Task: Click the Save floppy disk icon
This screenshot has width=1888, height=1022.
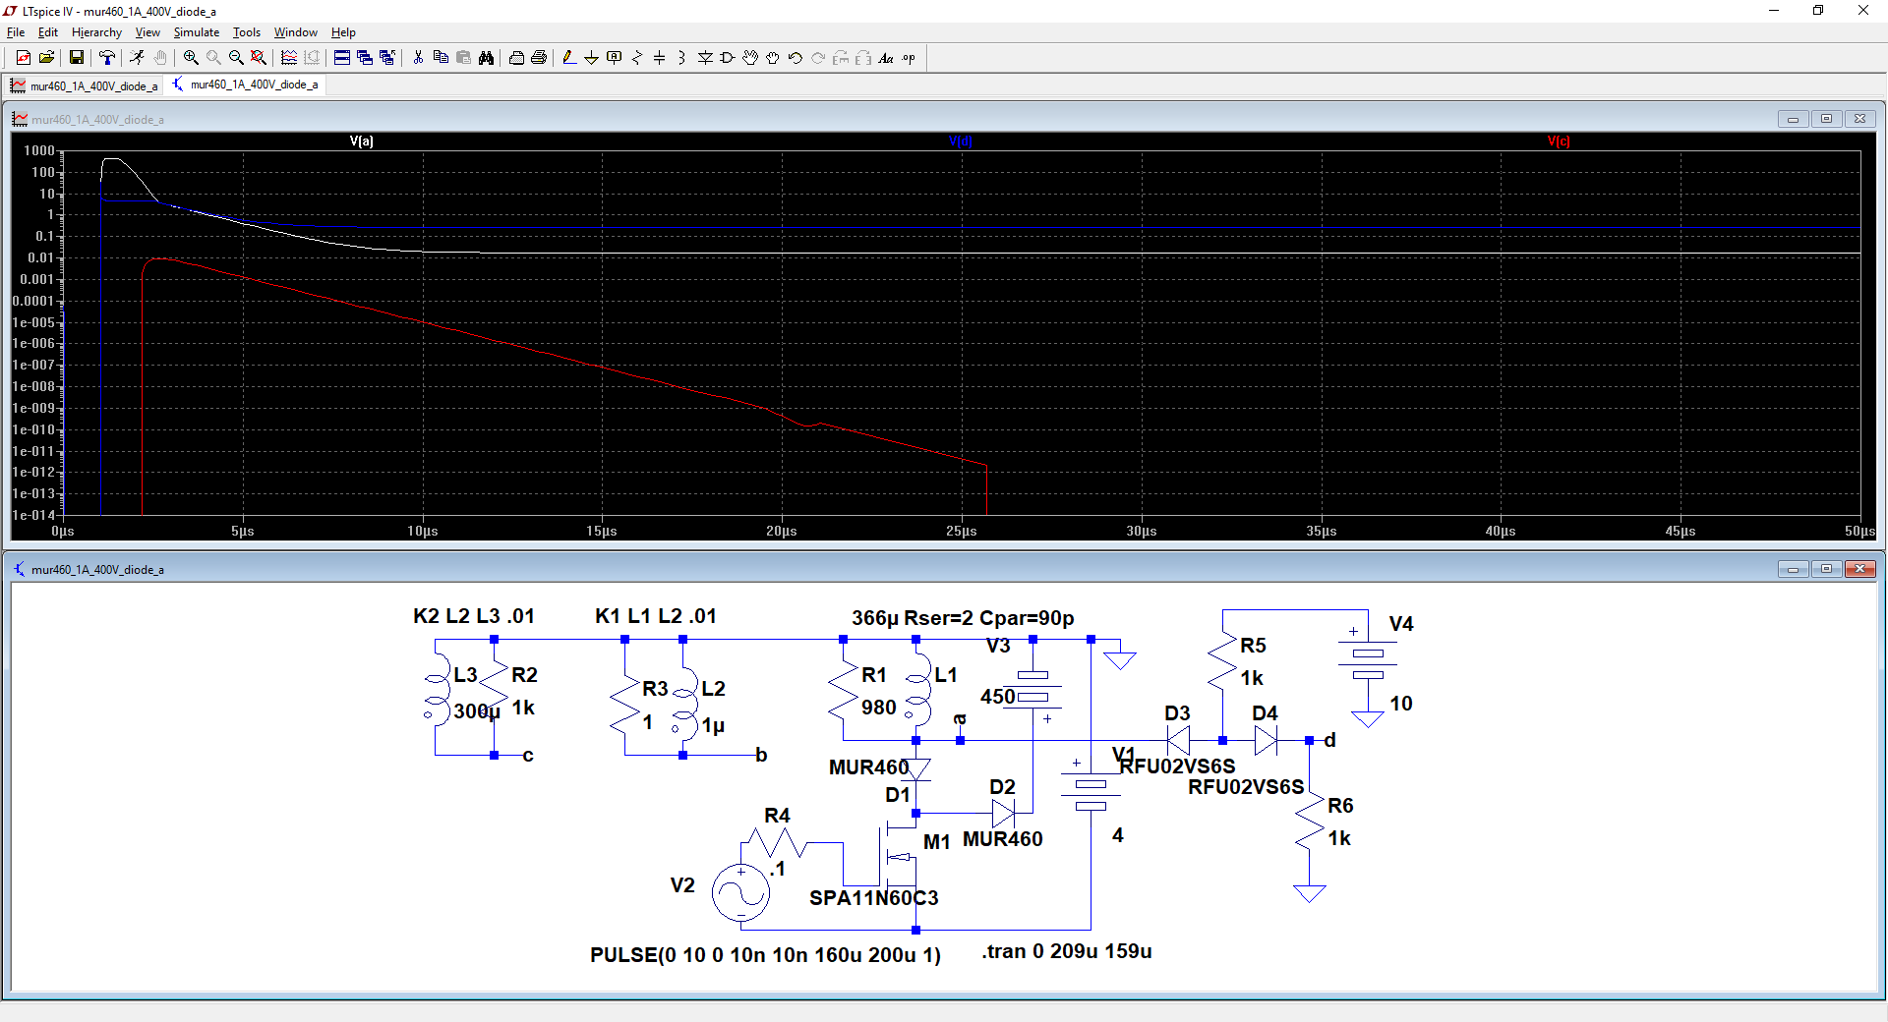Action: 76,58
